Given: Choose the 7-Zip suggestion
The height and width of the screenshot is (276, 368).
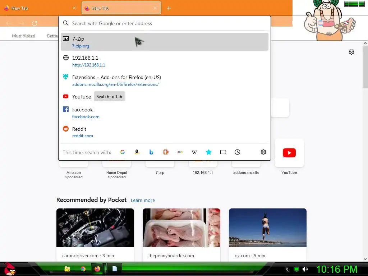Looking at the screenshot, I should [165, 42].
